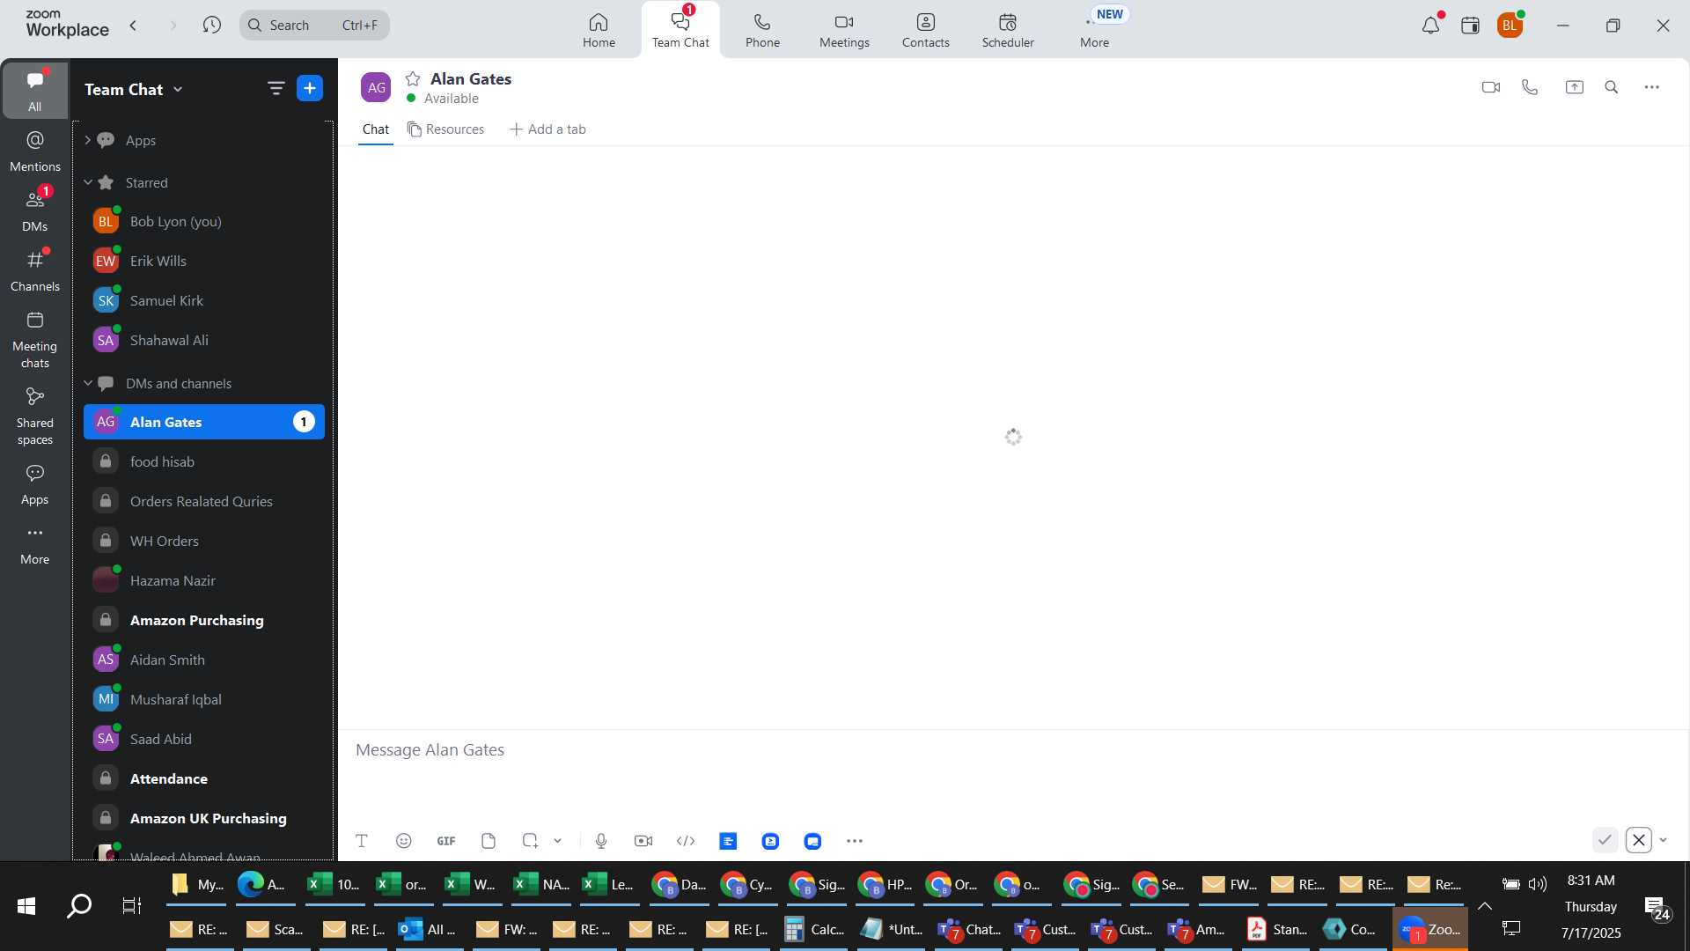Image resolution: width=1690 pixels, height=951 pixels.
Task: Open taskbar notification center
Action: (1657, 907)
